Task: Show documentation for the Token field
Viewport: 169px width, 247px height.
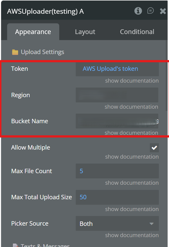Action: (132, 81)
